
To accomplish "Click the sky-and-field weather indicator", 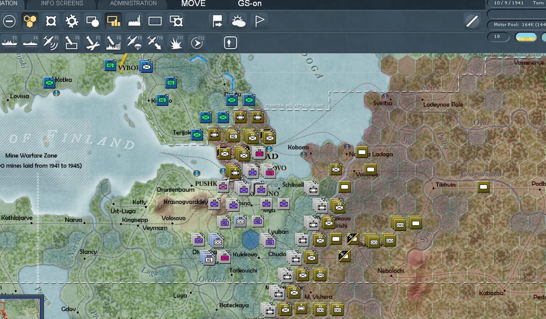I will [x=526, y=37].
